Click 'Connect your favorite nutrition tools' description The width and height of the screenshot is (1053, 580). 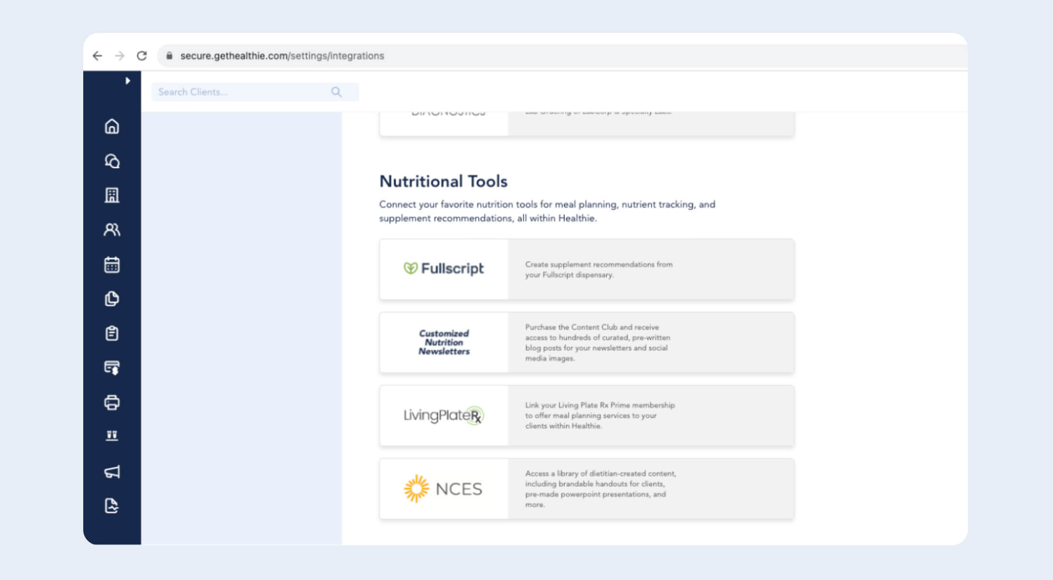tap(547, 211)
